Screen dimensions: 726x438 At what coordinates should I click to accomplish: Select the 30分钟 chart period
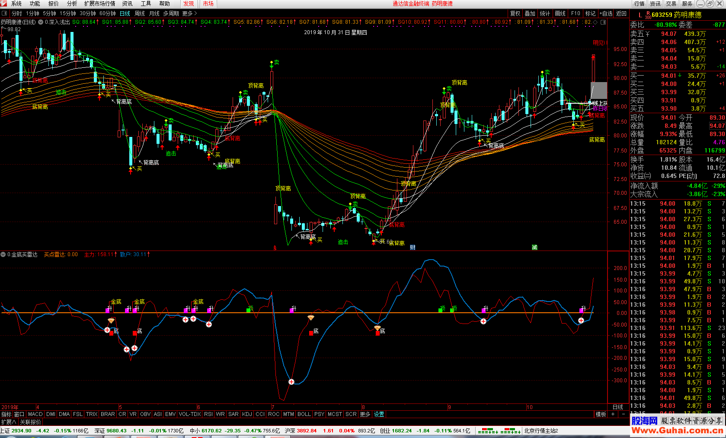pos(88,13)
